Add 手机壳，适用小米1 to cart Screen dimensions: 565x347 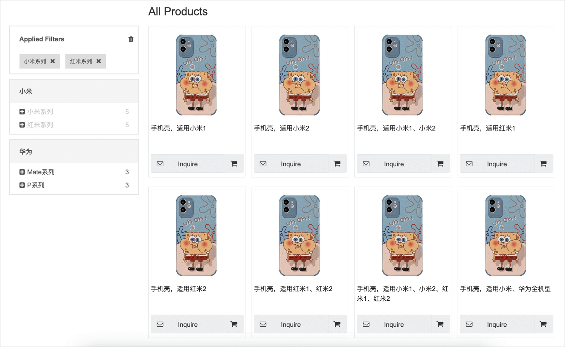coord(234,164)
